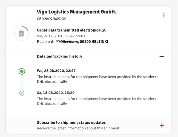Click the older event description text
Screen dimensions: 178x137
(98, 101)
